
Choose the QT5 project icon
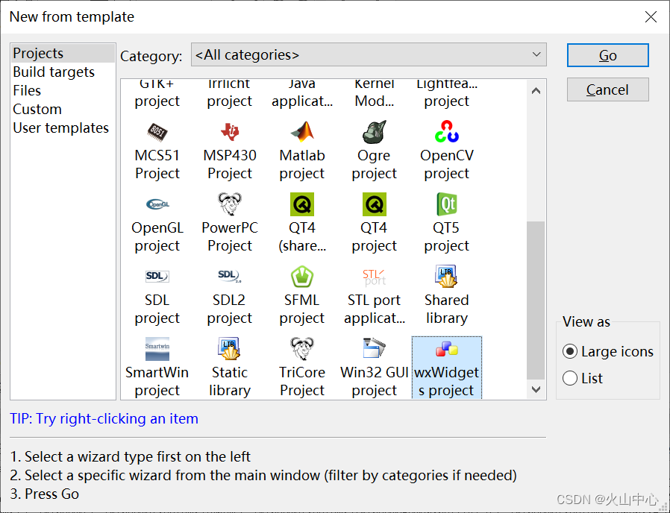pyautogui.click(x=446, y=204)
